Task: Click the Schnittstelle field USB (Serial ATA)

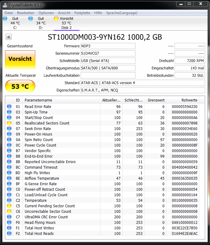Action: point(108,61)
